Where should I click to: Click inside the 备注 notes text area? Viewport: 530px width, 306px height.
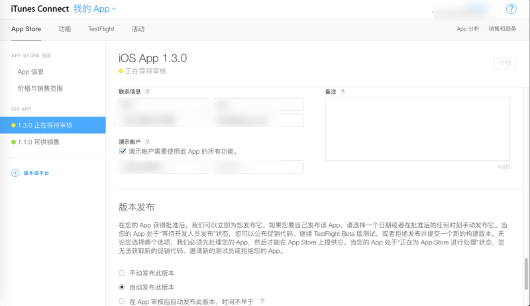pyautogui.click(x=417, y=128)
